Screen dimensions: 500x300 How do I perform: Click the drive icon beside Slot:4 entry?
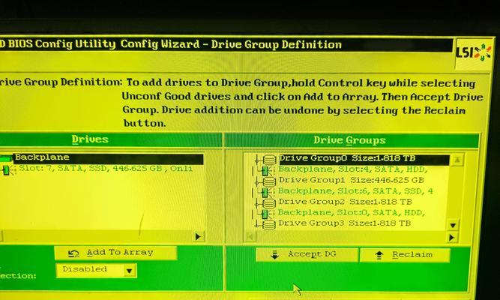tap(265, 171)
